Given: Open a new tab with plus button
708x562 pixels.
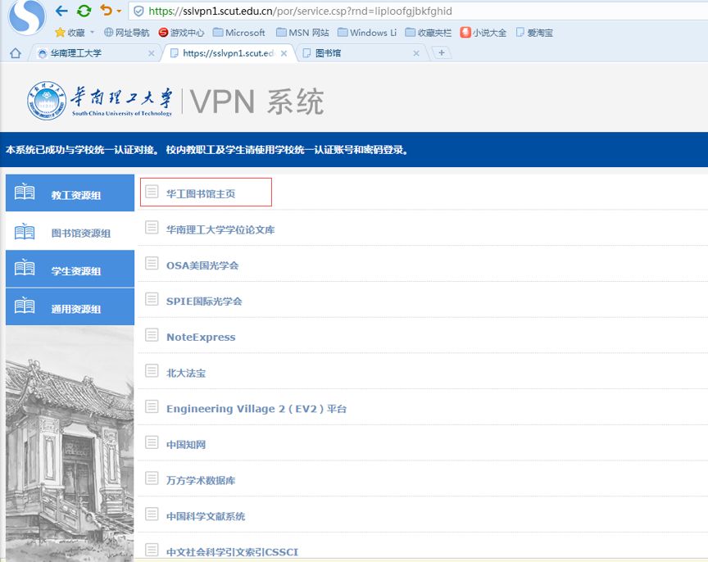Looking at the screenshot, I should click(442, 52).
